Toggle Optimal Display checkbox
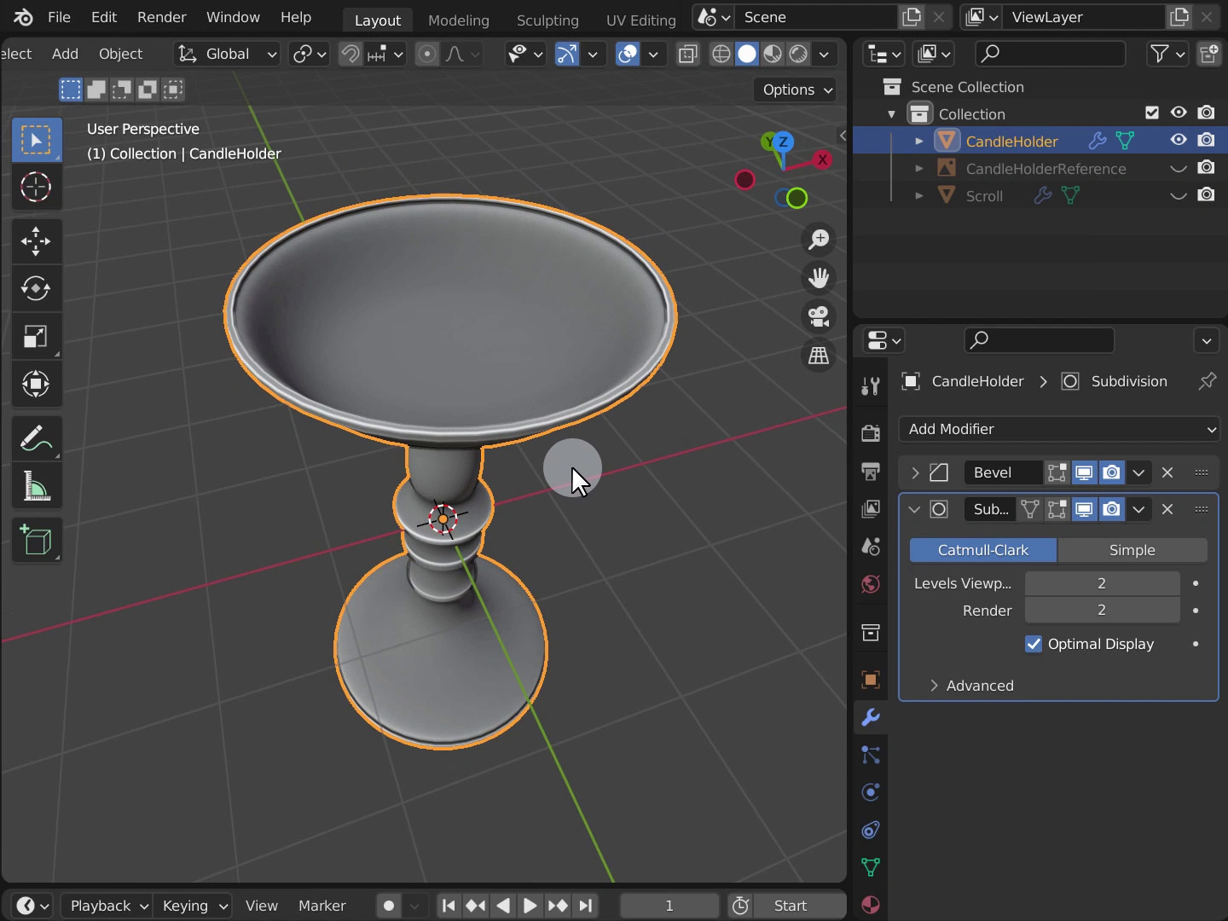Screen dimensions: 1228x921 [1034, 644]
